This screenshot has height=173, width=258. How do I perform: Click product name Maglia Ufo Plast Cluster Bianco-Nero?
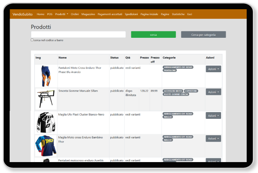tap(81, 114)
